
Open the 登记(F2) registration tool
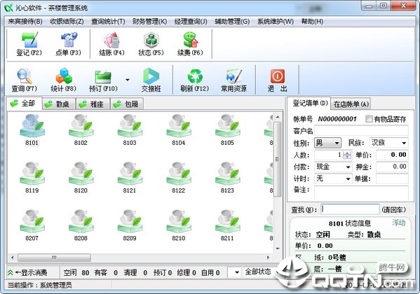pyautogui.click(x=29, y=44)
